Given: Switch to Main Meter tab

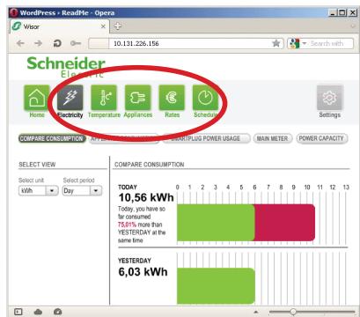Looking at the screenshot, I should pyautogui.click(x=273, y=138).
